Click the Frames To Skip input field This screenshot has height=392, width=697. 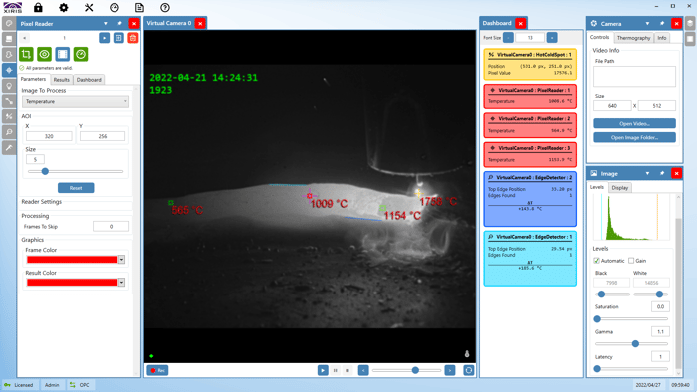(111, 227)
